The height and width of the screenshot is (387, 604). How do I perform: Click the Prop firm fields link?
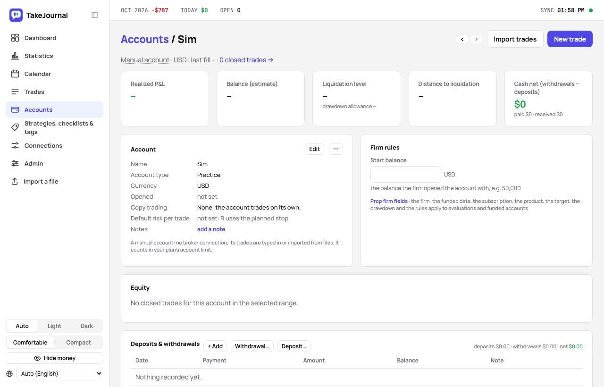(389, 201)
